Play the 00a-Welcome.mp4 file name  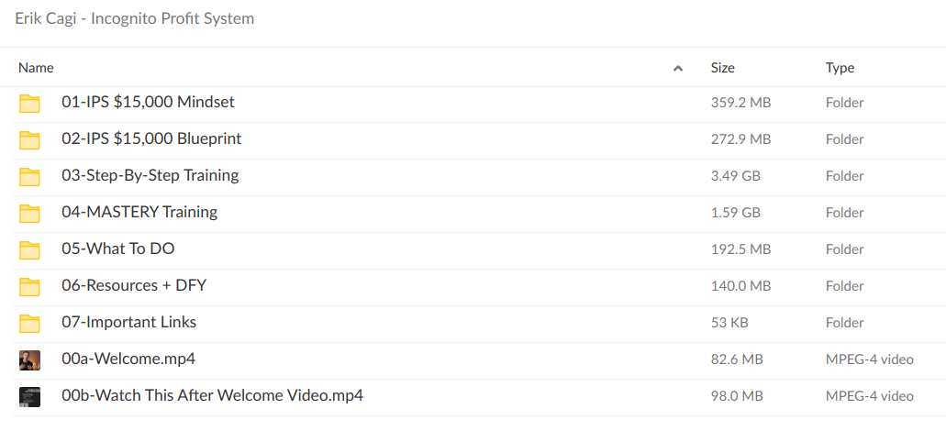tap(128, 359)
